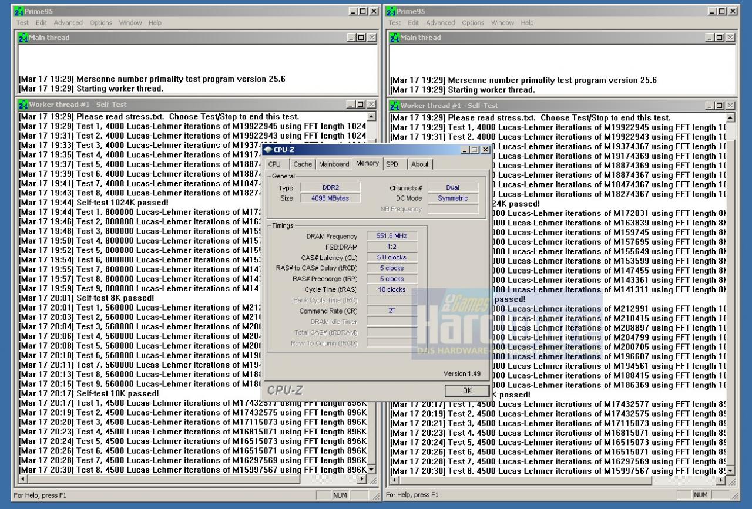Click 'For Help, press F1' in left status bar
Image resolution: width=752 pixels, height=509 pixels.
pos(40,495)
